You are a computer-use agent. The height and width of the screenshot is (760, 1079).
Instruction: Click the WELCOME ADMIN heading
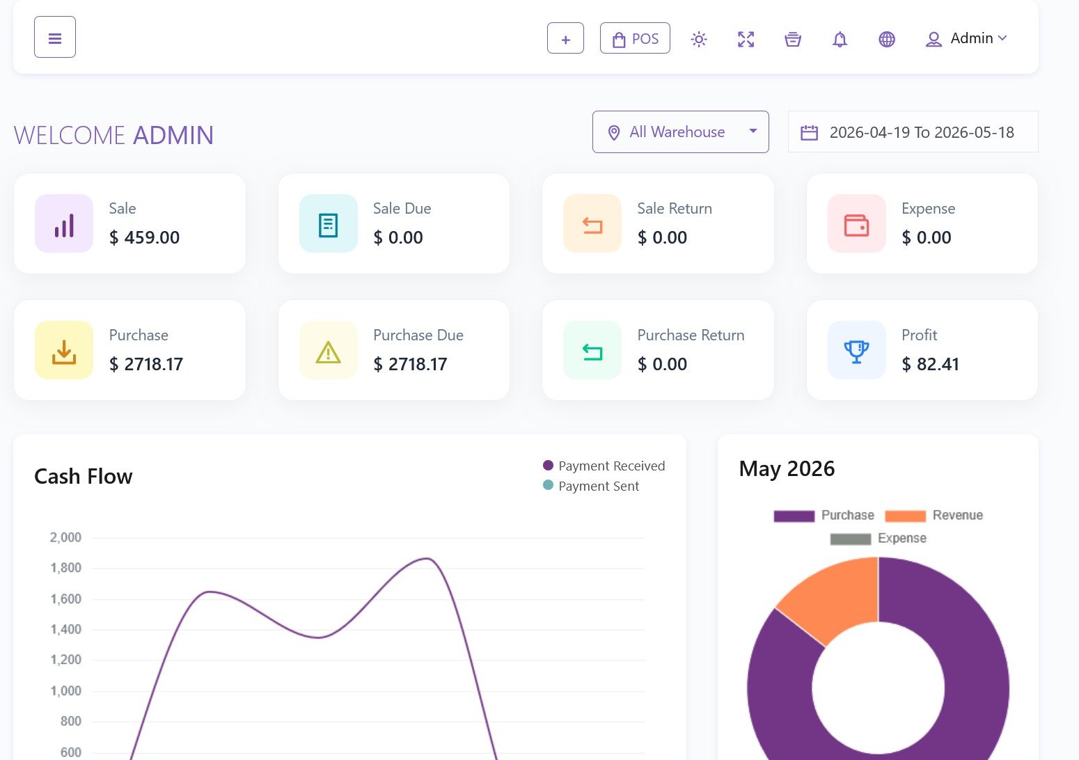coord(113,135)
